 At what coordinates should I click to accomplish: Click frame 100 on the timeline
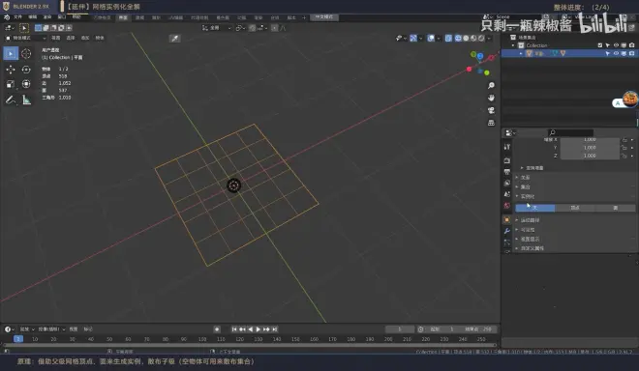pos(202,339)
